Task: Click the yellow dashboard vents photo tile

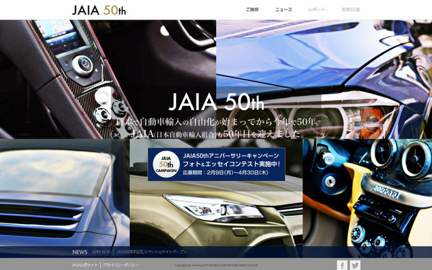Action: tap(367, 193)
